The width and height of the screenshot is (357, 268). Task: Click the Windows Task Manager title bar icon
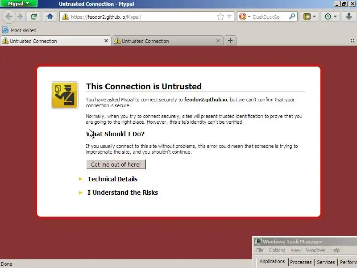click(258, 241)
